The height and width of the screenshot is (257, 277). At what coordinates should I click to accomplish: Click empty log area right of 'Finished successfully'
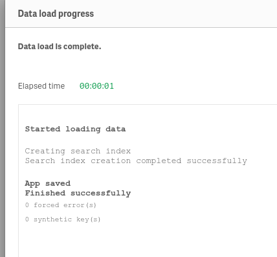tap(203, 193)
